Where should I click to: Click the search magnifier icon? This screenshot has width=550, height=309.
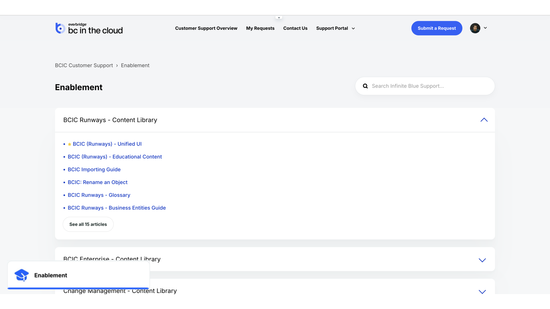tap(365, 86)
